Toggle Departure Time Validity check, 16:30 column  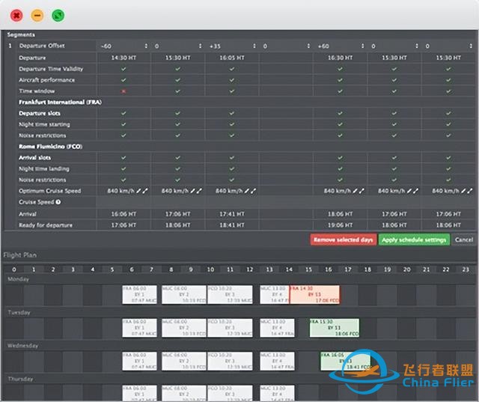pyautogui.click(x=340, y=69)
